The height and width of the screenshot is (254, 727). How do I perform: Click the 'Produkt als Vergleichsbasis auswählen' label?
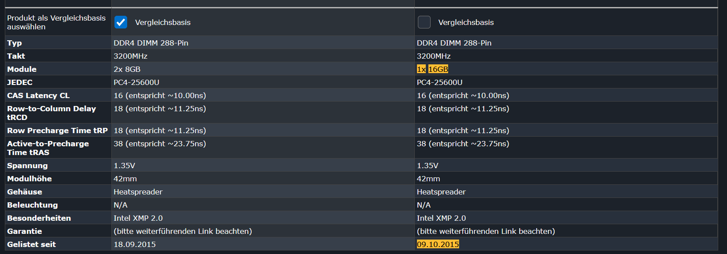pos(56,22)
